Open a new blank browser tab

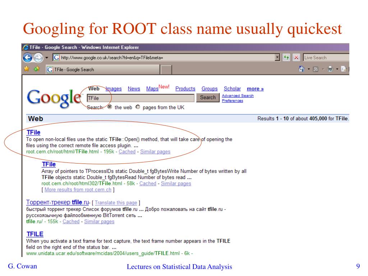(x=166, y=70)
